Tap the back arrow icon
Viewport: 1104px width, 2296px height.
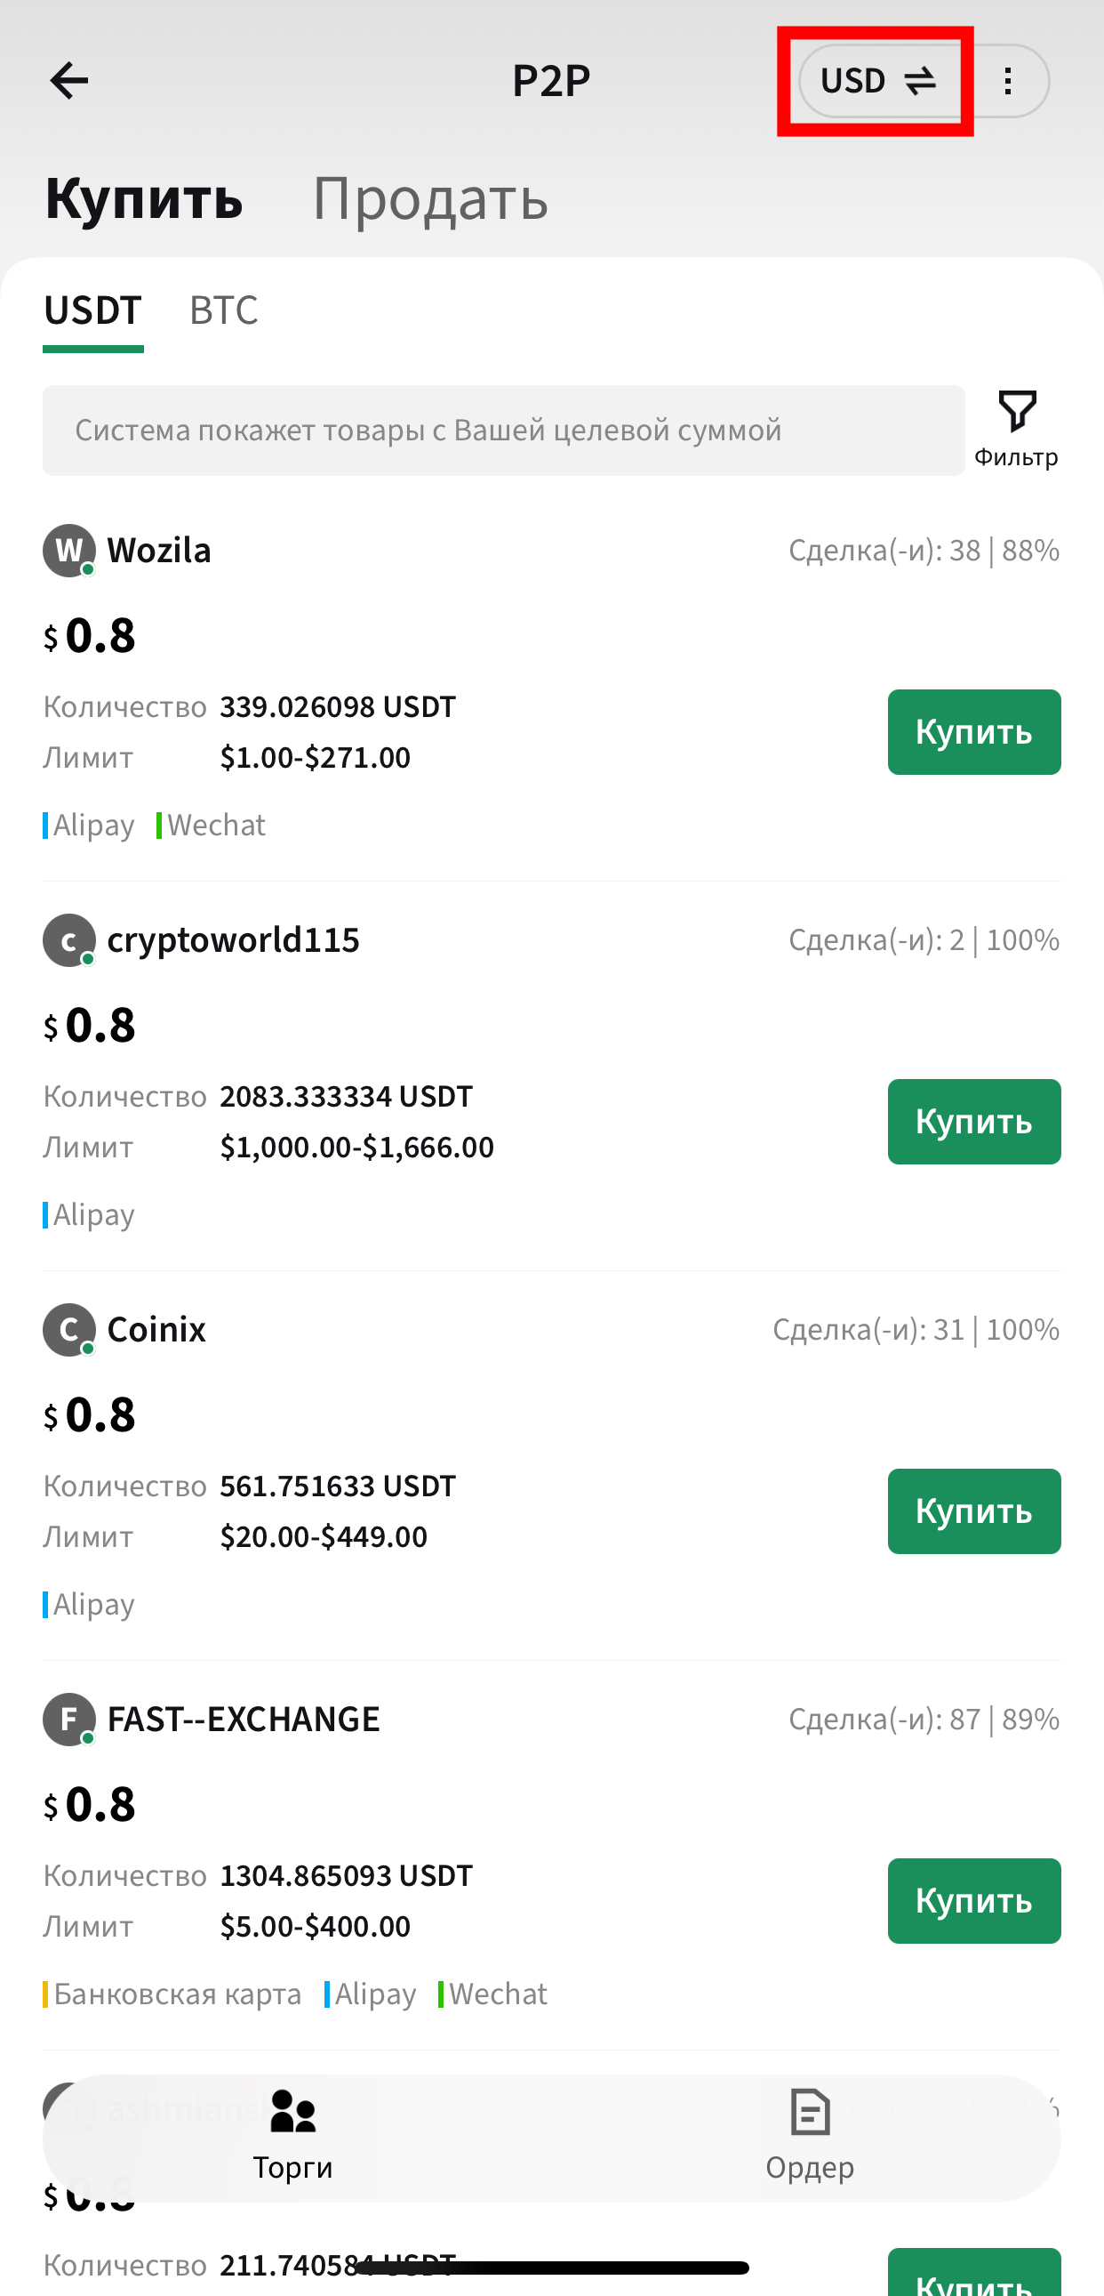69,81
